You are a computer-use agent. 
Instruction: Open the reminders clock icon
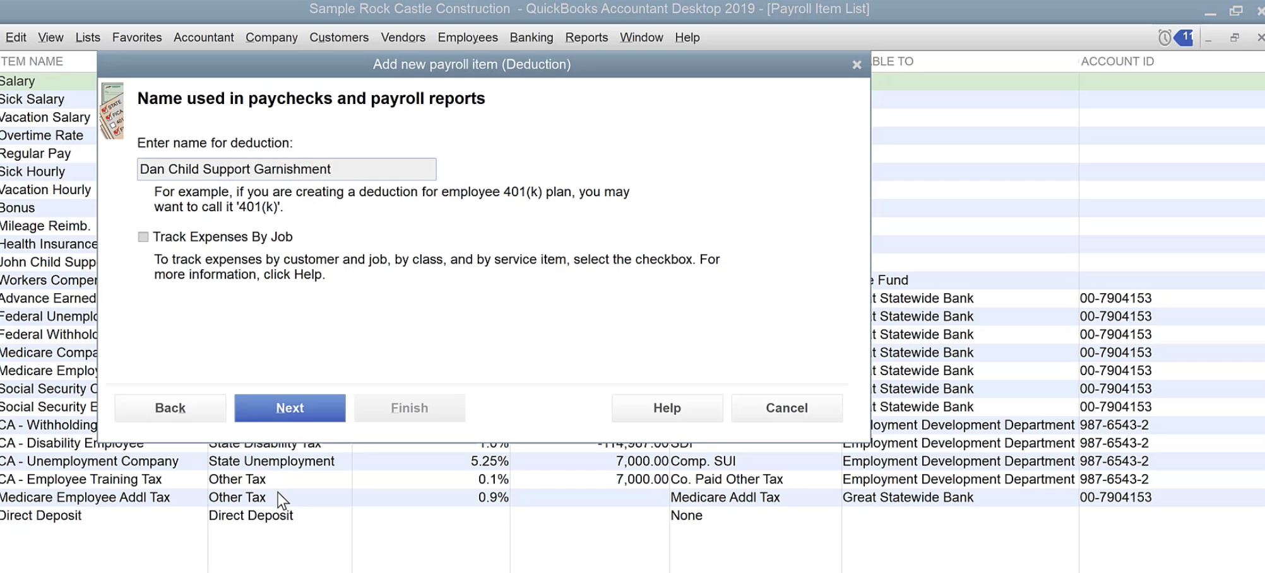pos(1165,38)
